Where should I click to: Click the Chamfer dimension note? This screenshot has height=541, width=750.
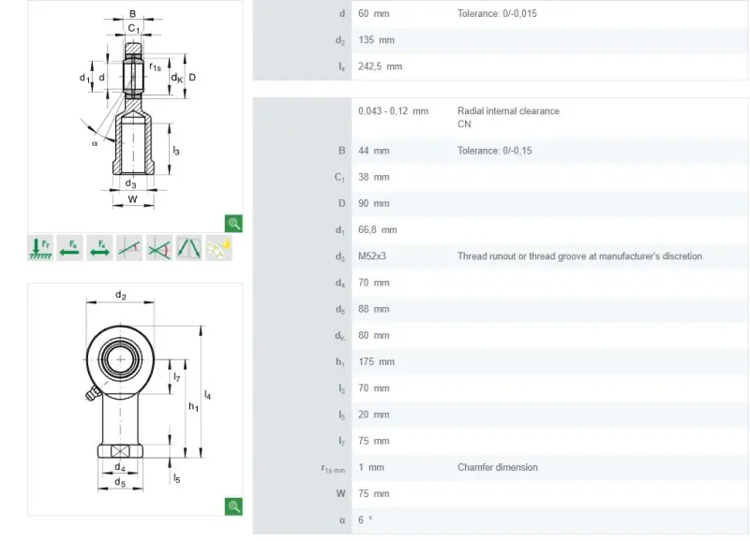[498, 467]
